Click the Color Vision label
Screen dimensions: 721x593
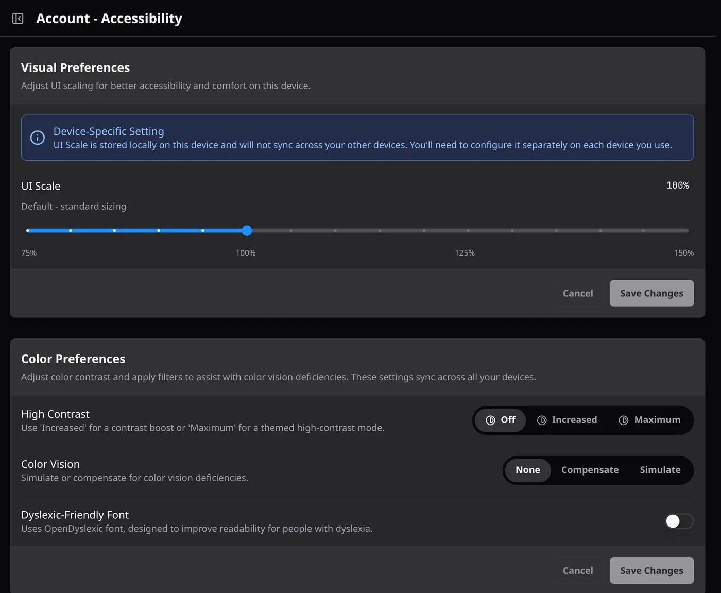50,464
